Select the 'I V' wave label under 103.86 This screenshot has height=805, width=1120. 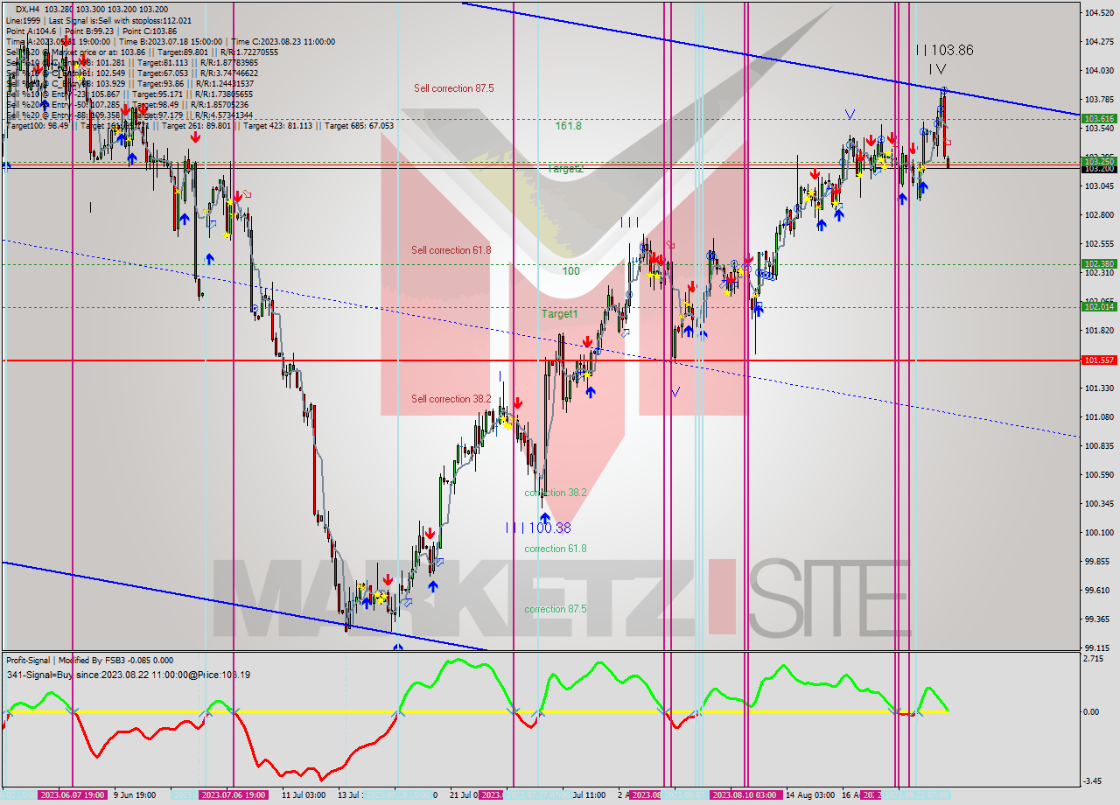tap(937, 69)
